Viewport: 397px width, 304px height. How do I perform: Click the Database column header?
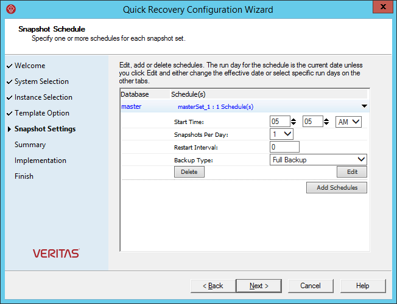coord(135,94)
